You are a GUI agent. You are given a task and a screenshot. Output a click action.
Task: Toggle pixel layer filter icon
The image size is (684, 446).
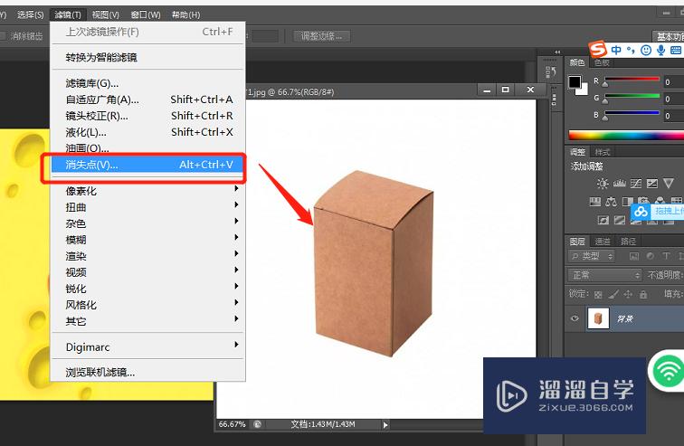point(634,256)
